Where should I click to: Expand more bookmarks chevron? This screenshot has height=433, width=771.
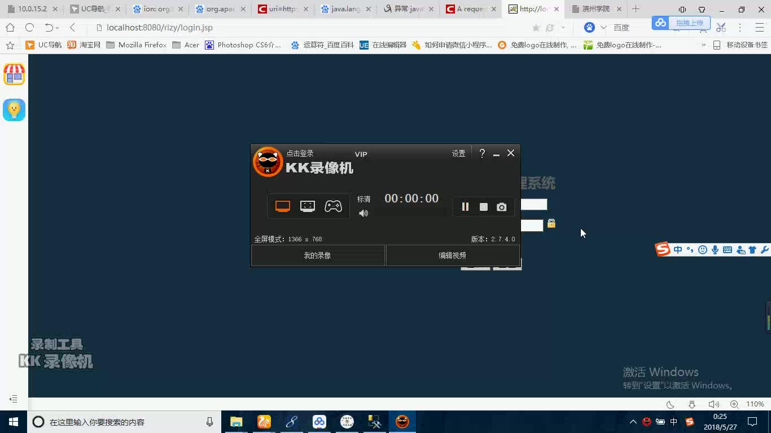704,45
